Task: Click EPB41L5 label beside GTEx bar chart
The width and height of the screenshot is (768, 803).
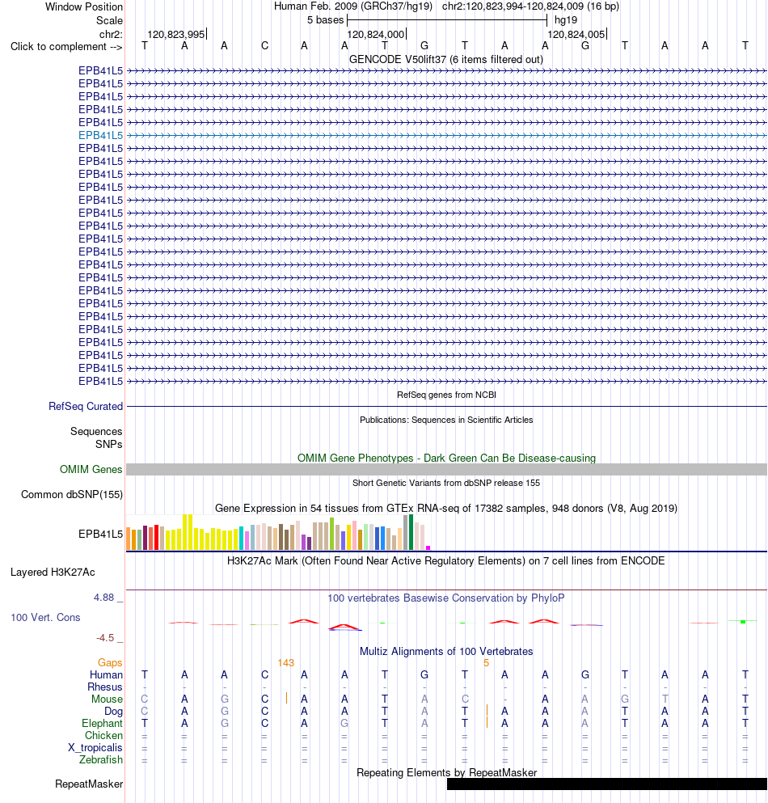Action: click(101, 534)
